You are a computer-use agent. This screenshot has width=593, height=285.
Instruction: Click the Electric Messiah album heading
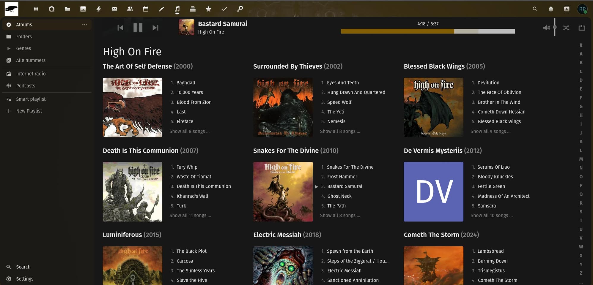(x=287, y=235)
